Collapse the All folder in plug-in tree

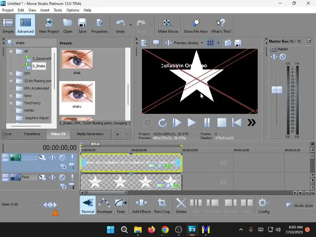pos(11,51)
